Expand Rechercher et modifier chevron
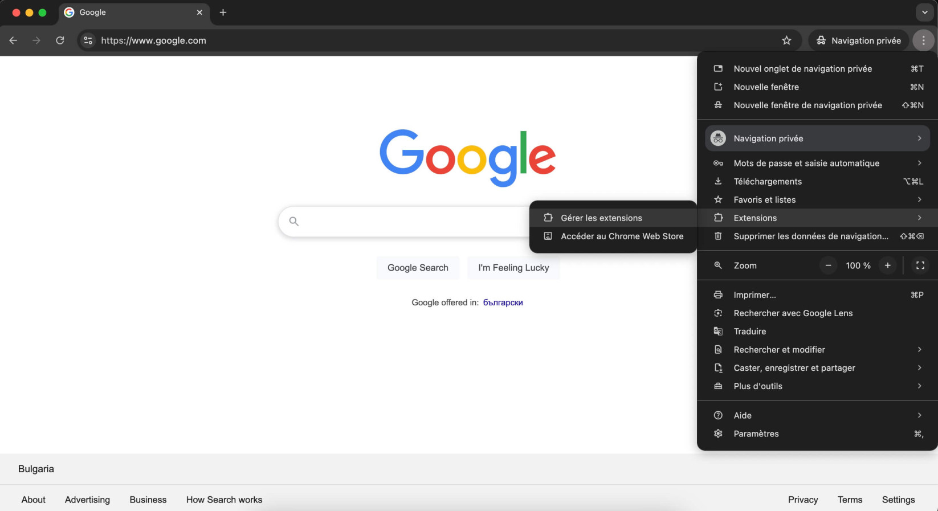938x511 pixels. 919,350
